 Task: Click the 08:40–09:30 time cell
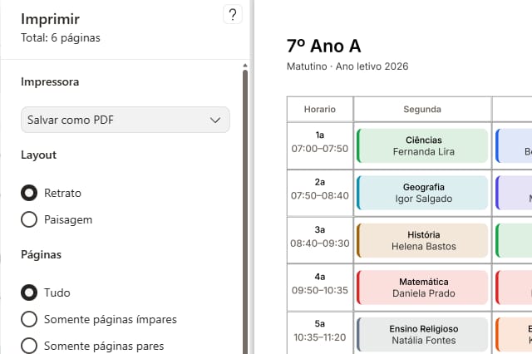(320, 240)
